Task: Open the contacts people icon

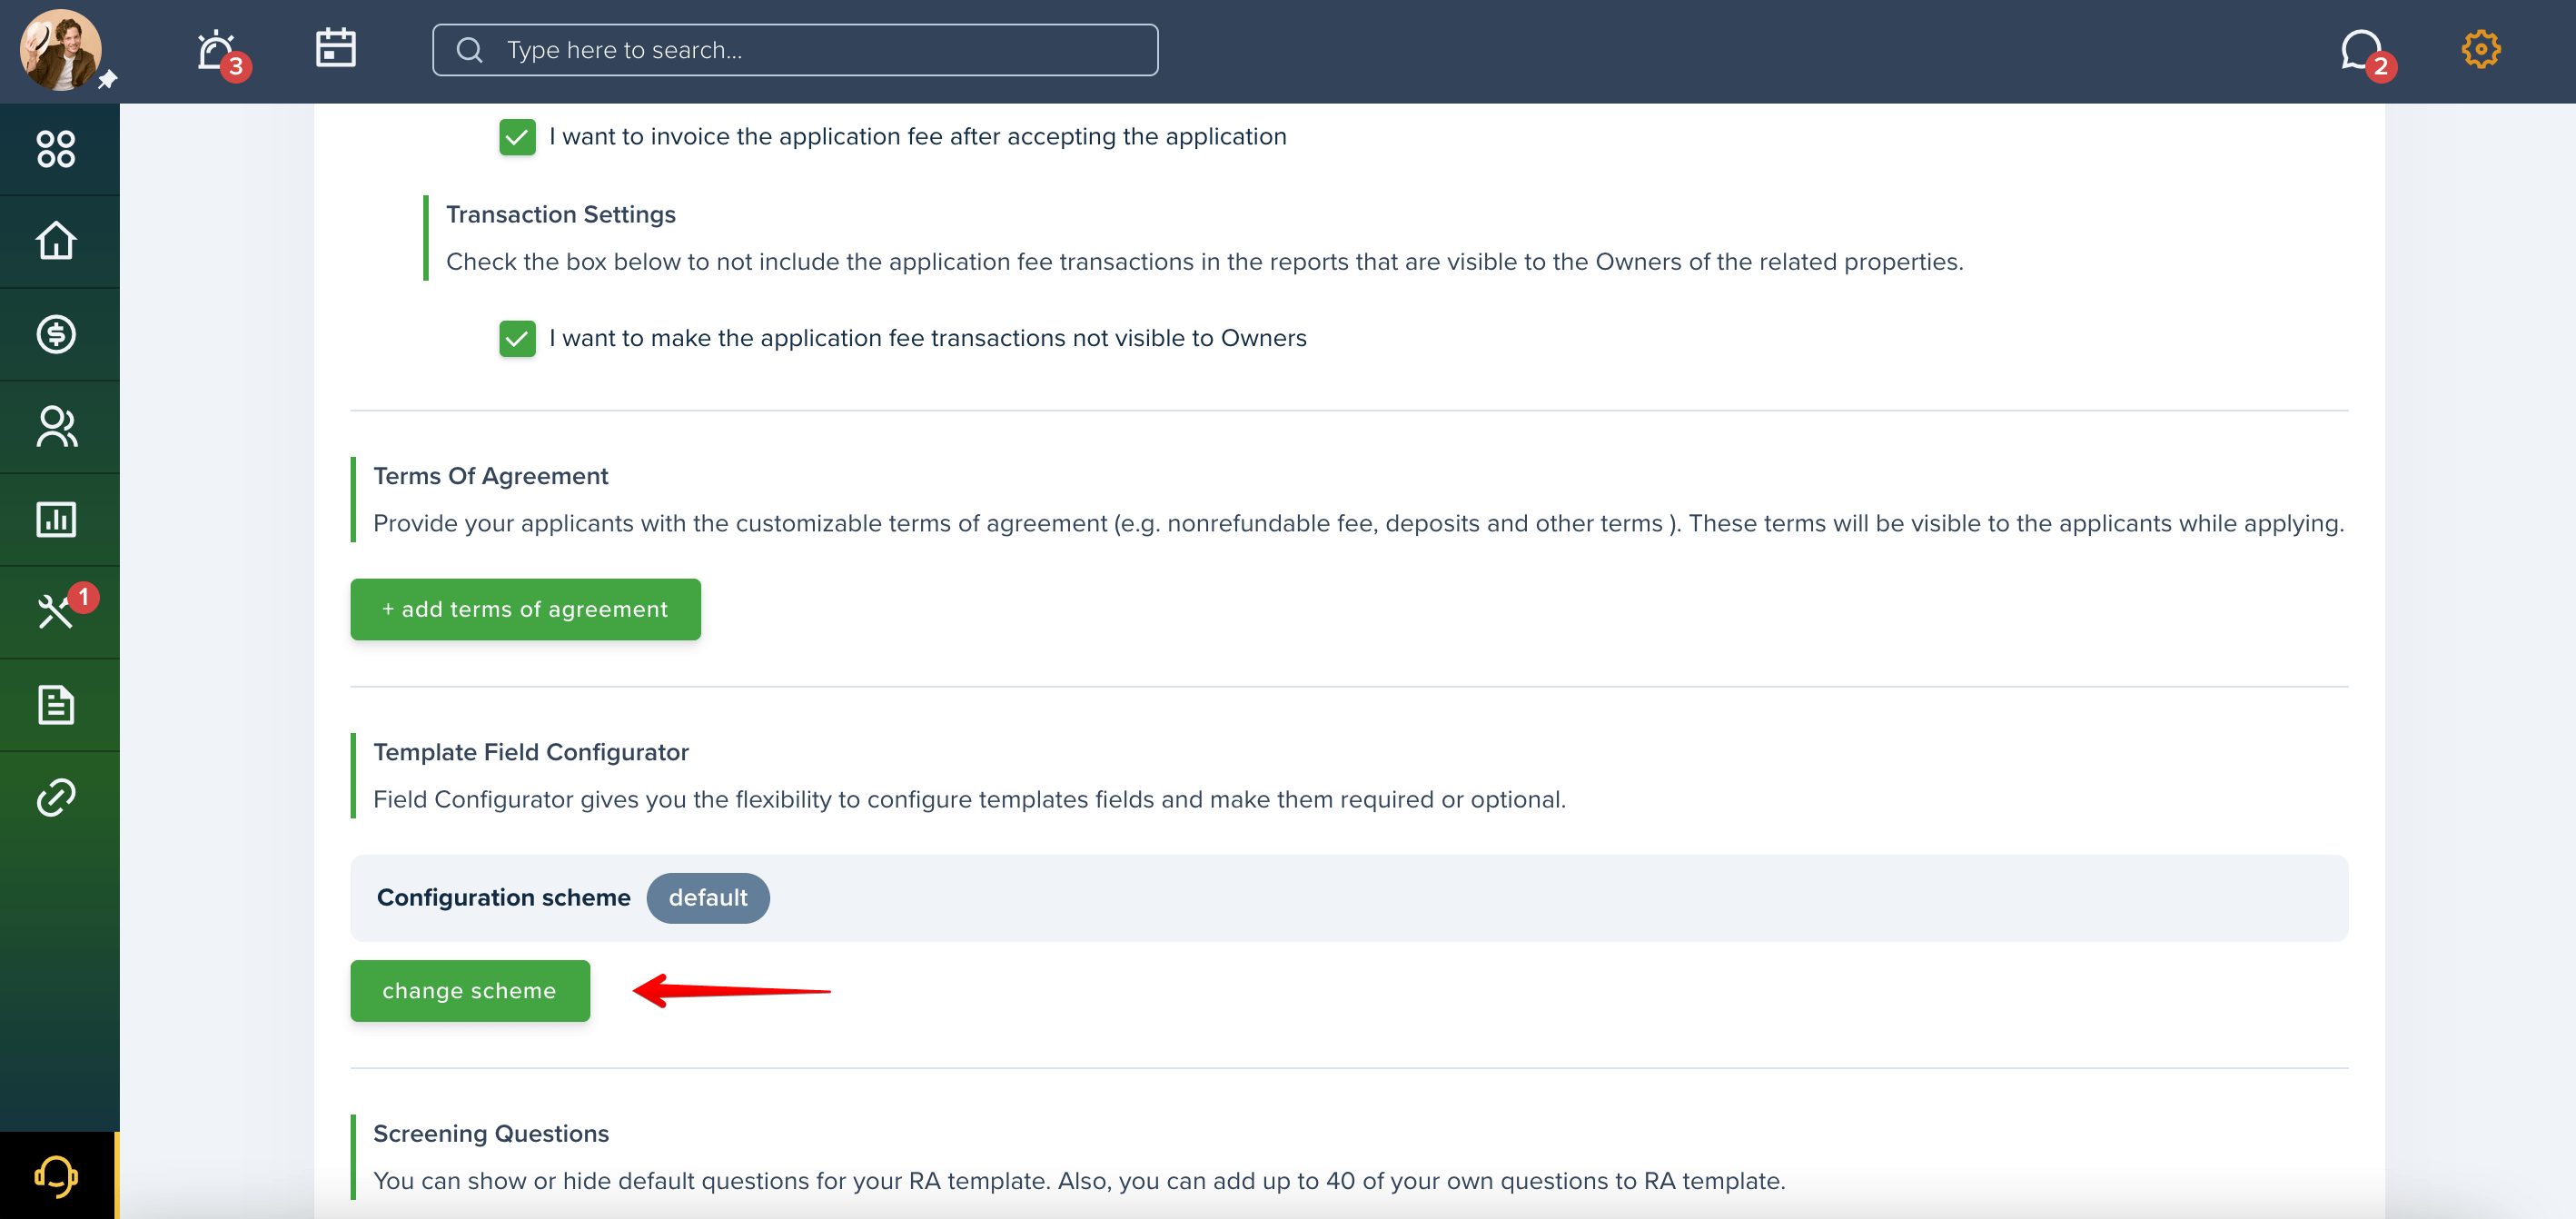Action: 56,426
